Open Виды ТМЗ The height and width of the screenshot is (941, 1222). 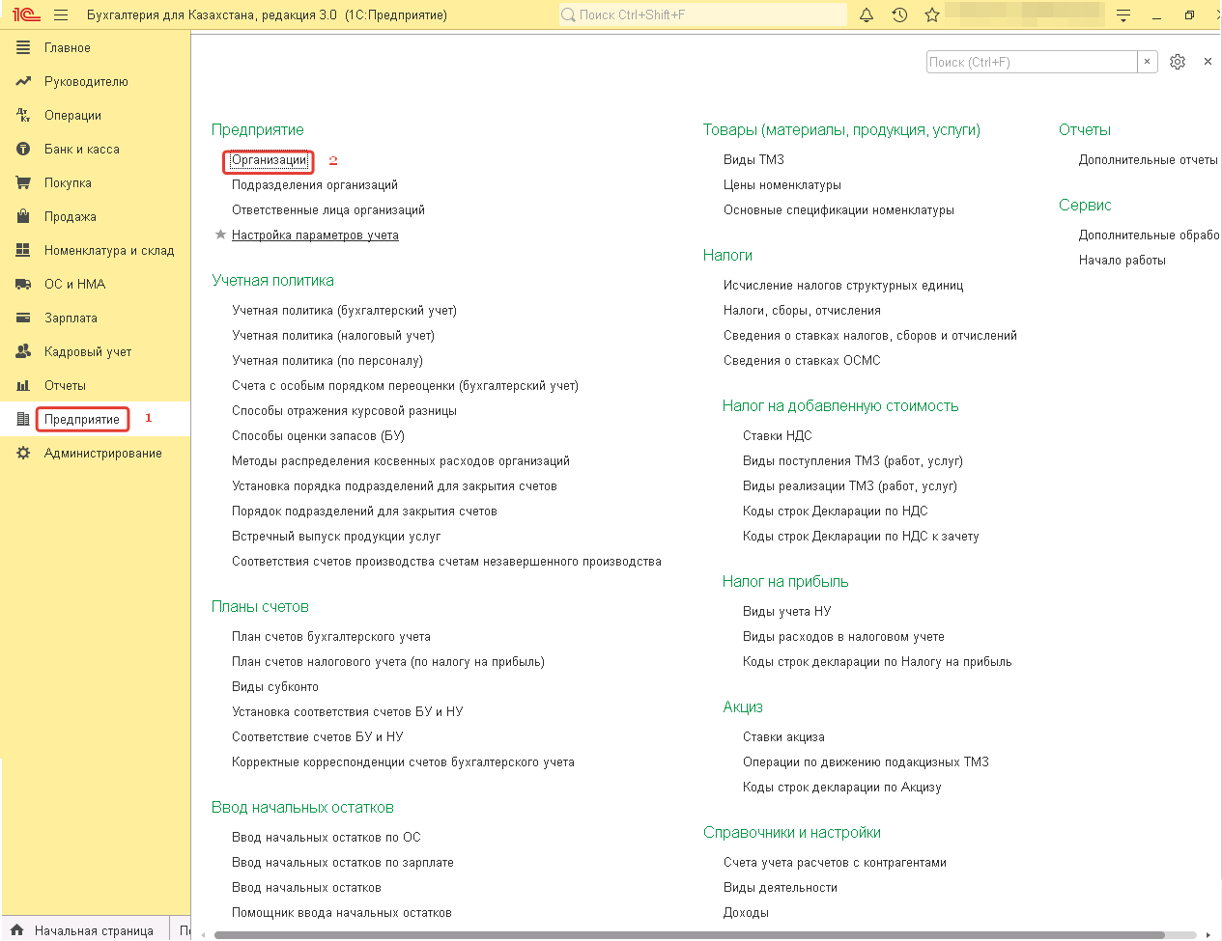point(753,160)
